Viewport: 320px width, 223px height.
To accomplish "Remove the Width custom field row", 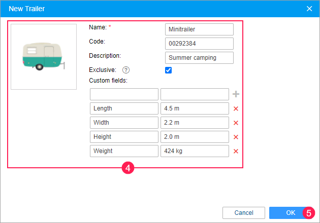I will (236, 123).
